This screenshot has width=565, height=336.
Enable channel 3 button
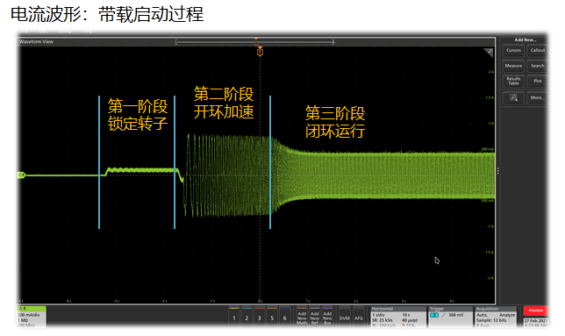tap(259, 317)
